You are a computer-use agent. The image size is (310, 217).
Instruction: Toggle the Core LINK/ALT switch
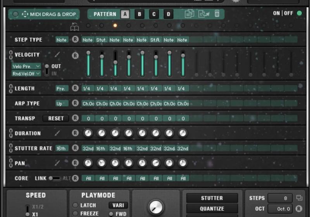coord(55,178)
